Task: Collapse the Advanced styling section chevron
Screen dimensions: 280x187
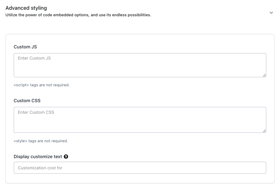Action: (x=271, y=13)
